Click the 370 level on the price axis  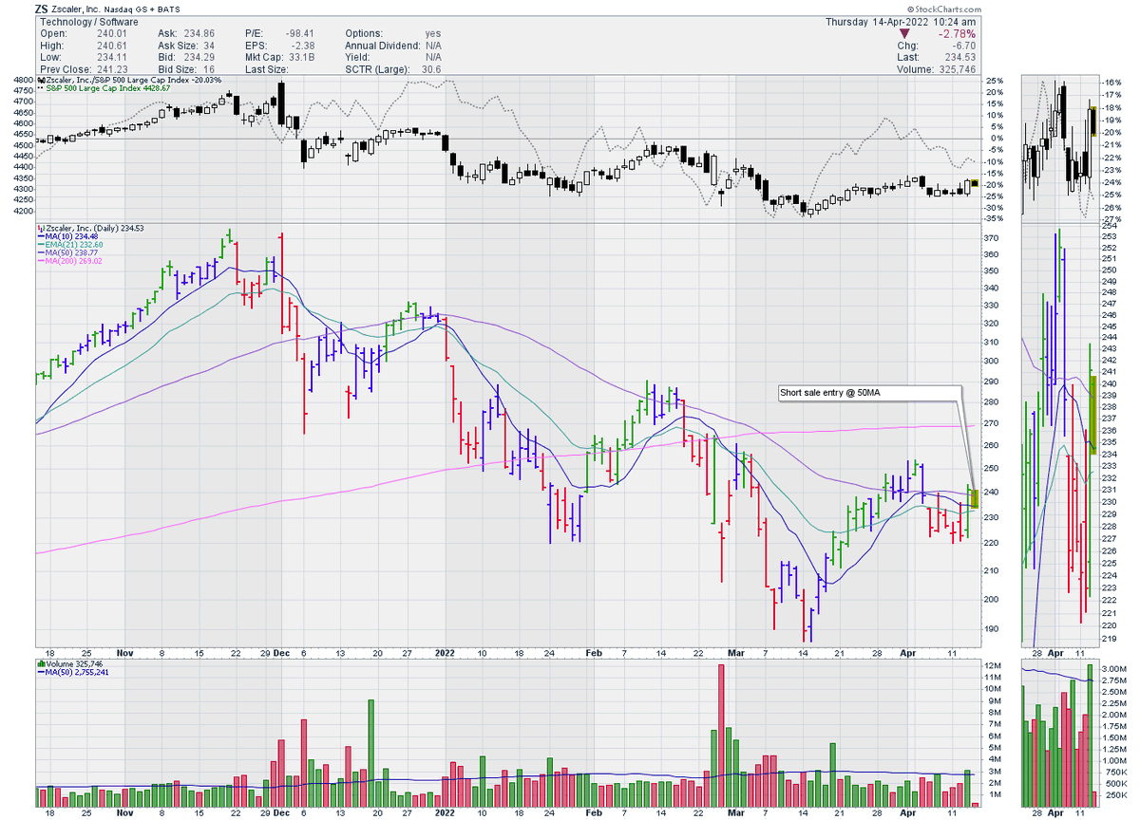pyautogui.click(x=993, y=238)
